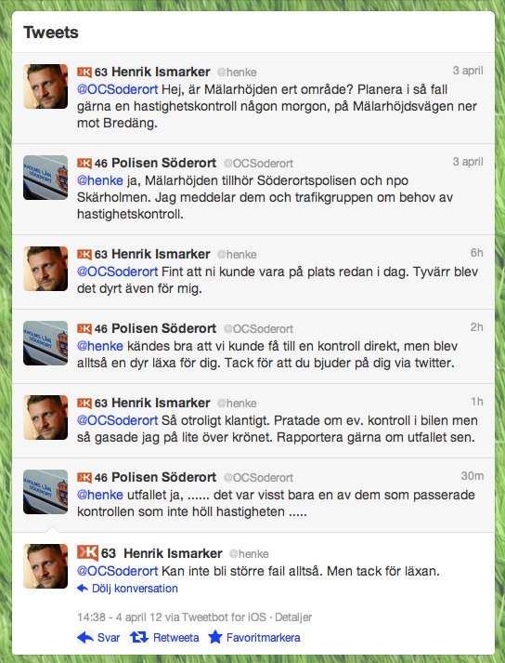
Task: Open Tweetbot for iOS source link
Action: tap(225, 617)
